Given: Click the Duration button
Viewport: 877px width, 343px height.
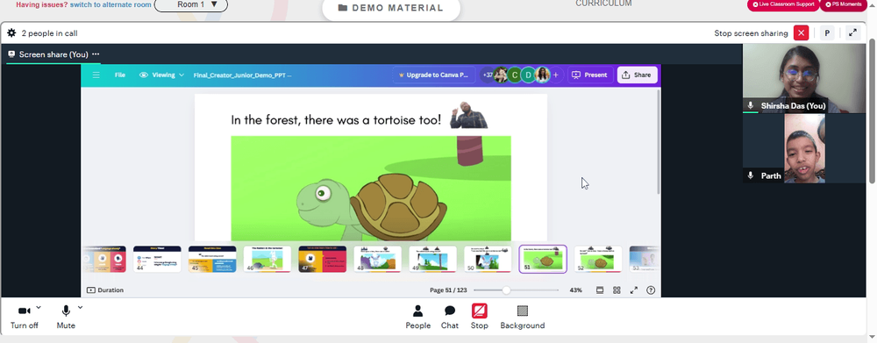Looking at the screenshot, I should tap(105, 289).
